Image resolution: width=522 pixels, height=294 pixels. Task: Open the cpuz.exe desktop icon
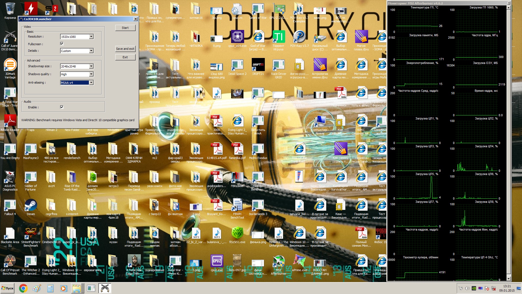[217, 261]
